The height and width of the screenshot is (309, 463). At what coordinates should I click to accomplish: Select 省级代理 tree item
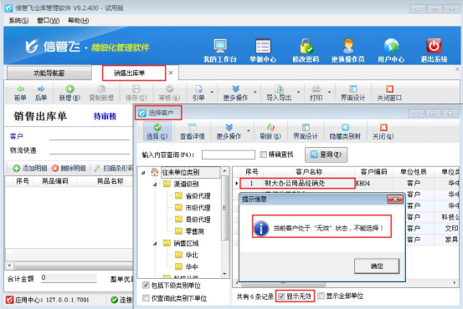coord(198,196)
